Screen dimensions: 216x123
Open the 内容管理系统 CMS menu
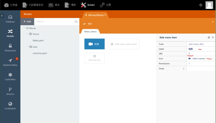point(33,5)
